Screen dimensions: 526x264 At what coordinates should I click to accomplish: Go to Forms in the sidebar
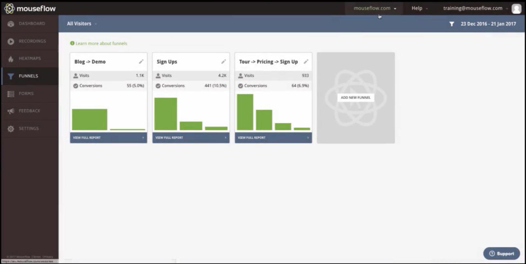coord(30,94)
